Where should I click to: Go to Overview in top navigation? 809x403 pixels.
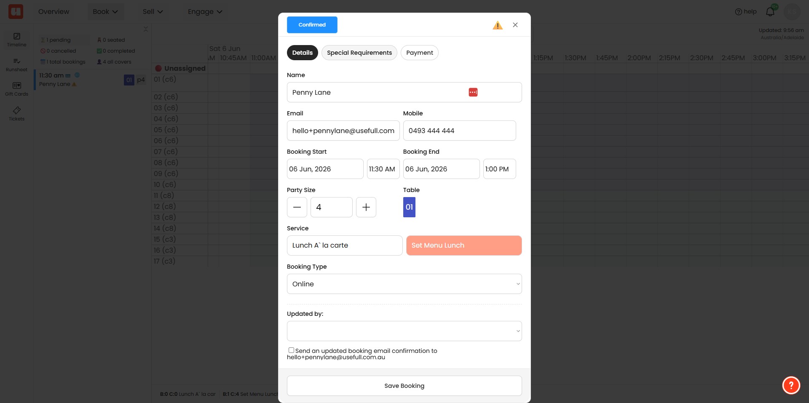[x=54, y=11]
